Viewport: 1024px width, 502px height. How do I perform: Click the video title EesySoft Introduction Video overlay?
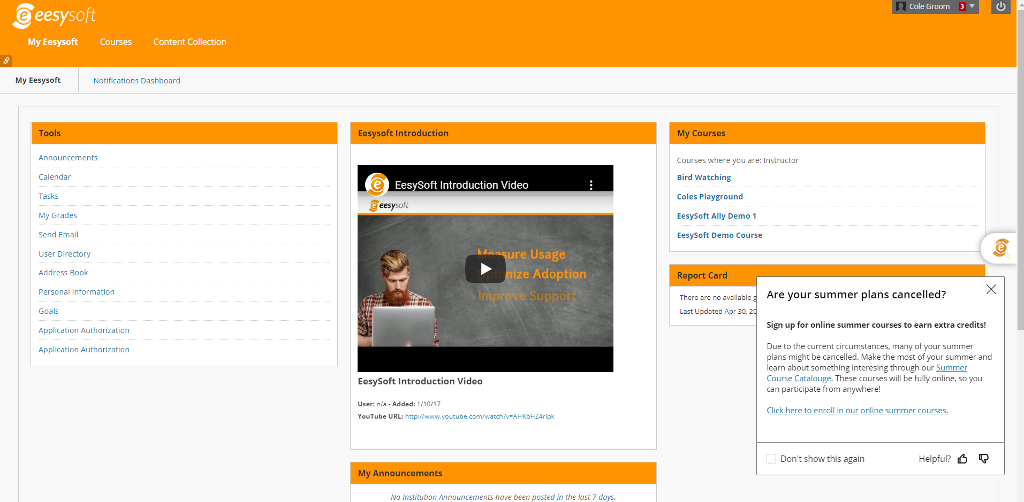(461, 185)
